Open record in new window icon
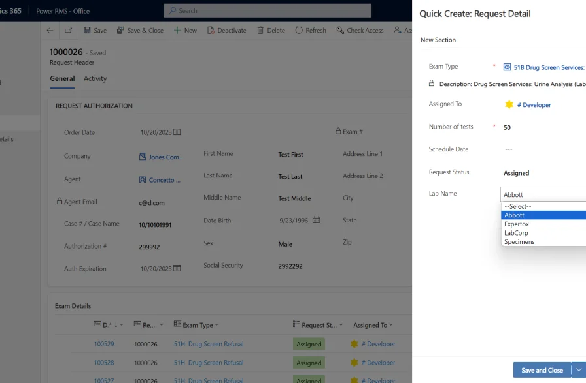This screenshot has height=383, width=586. pos(69,31)
